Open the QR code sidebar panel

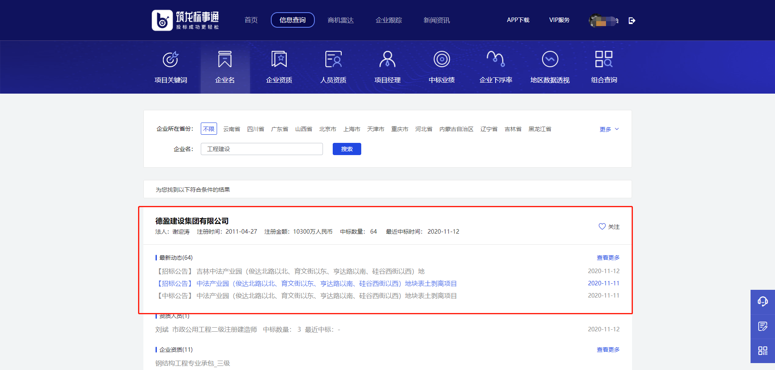tap(763, 350)
